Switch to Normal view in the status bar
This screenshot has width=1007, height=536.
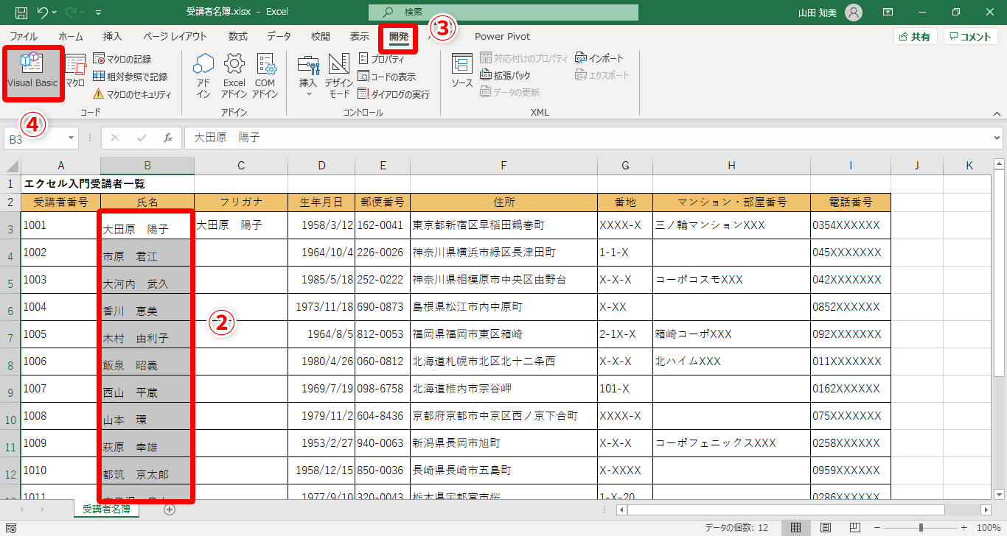tap(796, 528)
